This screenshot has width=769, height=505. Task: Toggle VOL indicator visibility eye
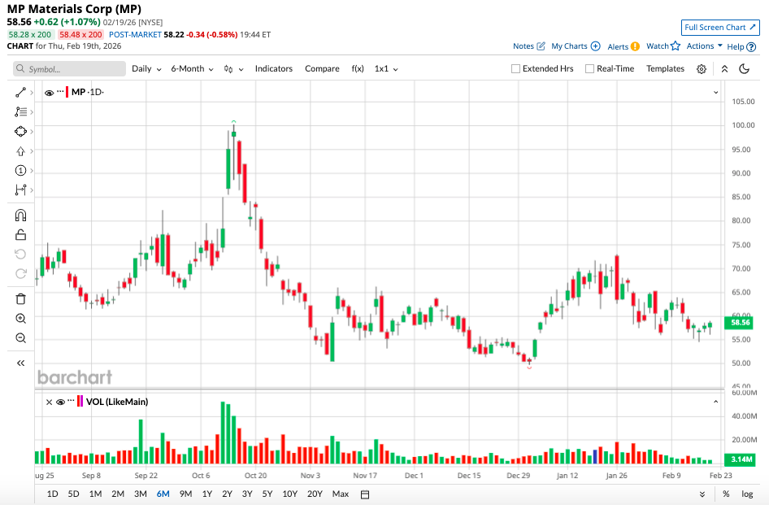click(60, 403)
